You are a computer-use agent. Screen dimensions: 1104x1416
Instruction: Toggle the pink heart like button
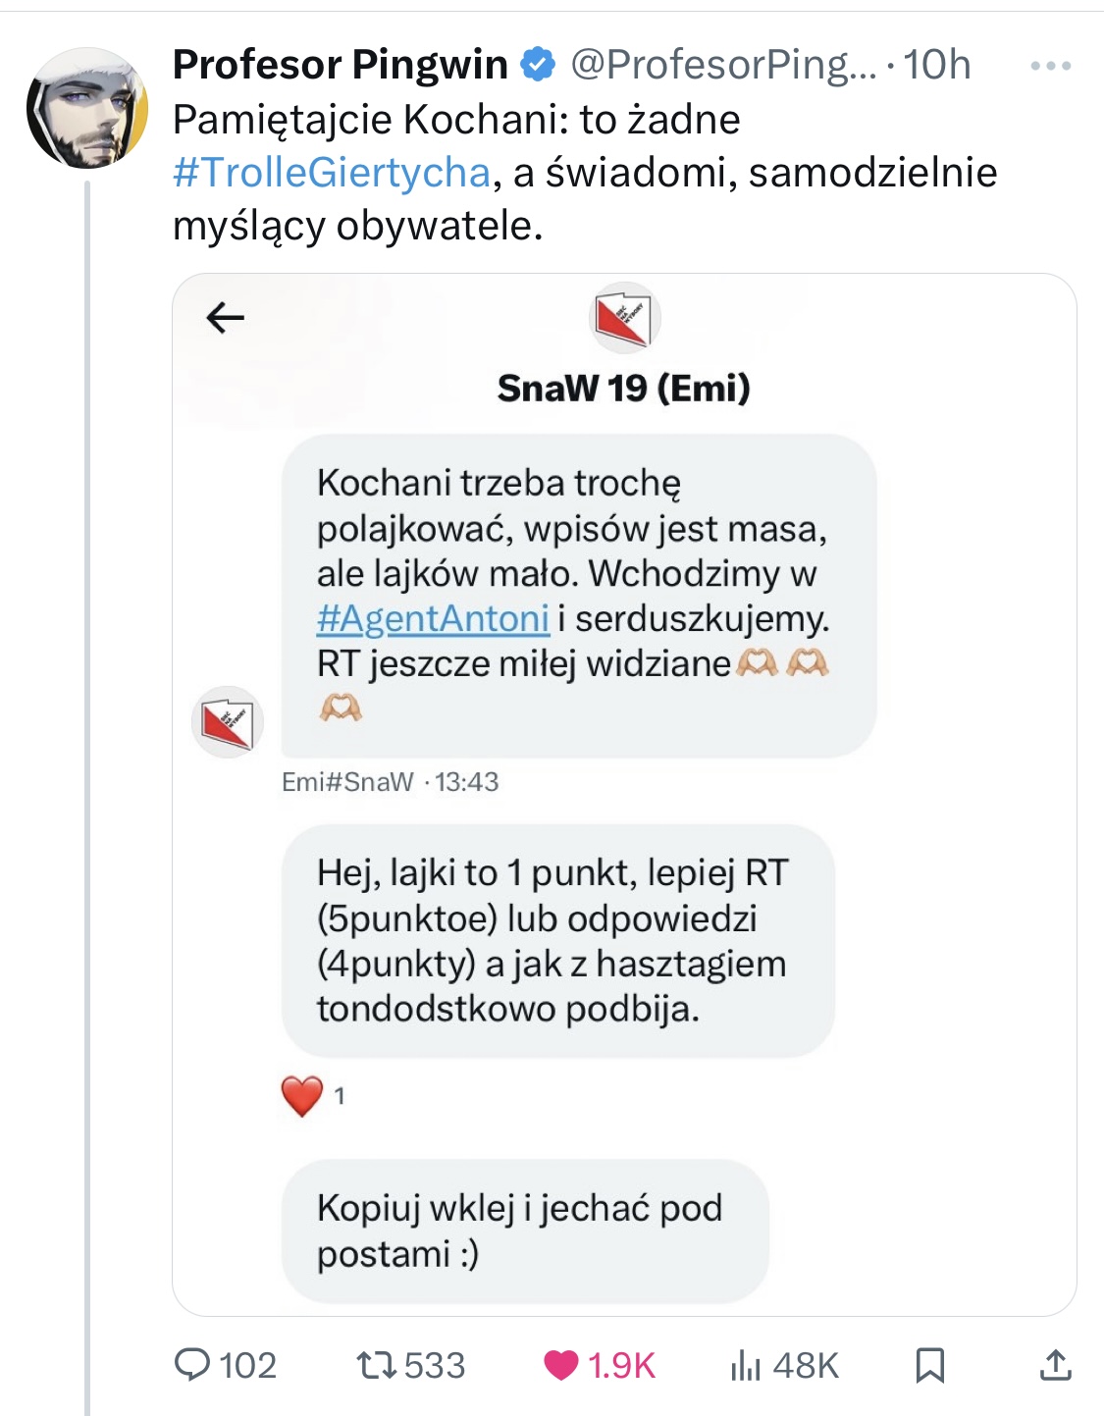pos(561,1364)
